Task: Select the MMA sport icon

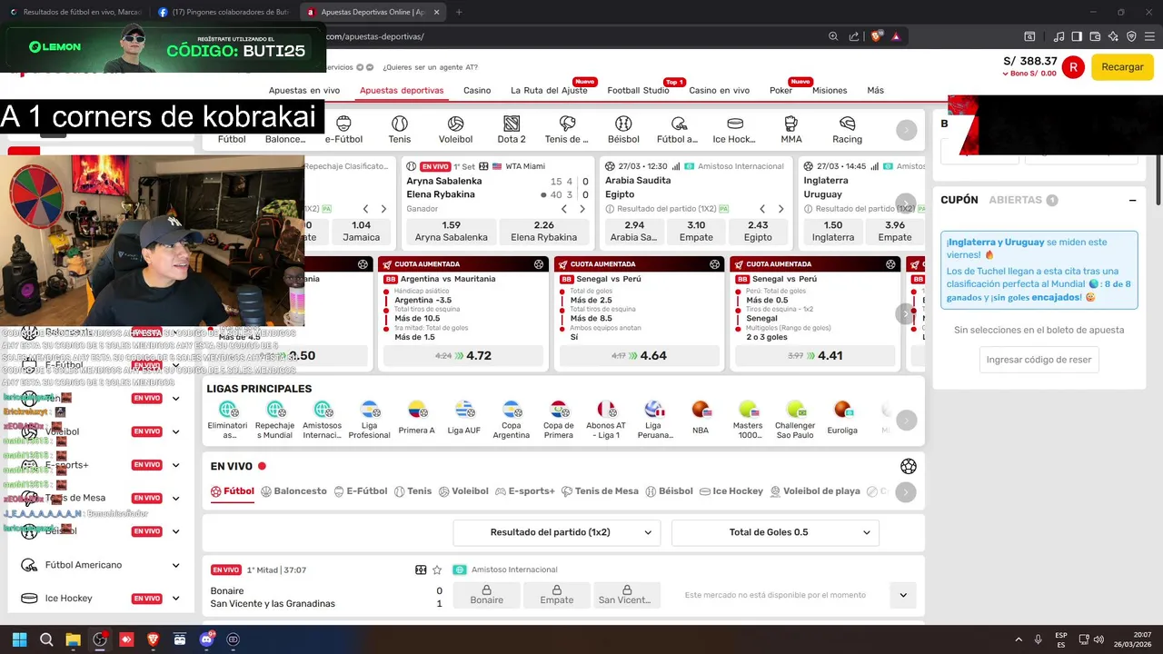Action: pyautogui.click(x=791, y=130)
